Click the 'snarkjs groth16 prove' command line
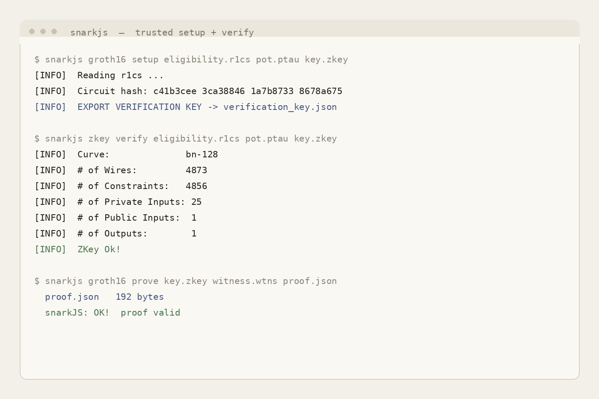The height and width of the screenshot is (399, 599). point(186,281)
